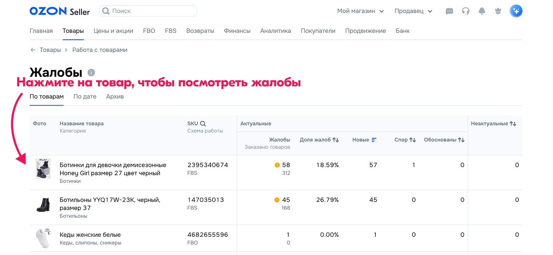Open the support headset icon
553x255 pixels.
click(x=466, y=11)
